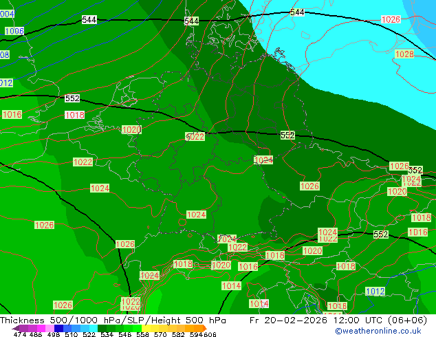The image size is (436, 337).
Task: Select the dark blue swatch in the thickness legend
Action: [58, 328]
